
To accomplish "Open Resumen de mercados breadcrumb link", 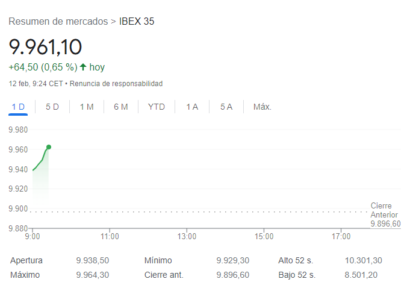I will click(58, 22).
